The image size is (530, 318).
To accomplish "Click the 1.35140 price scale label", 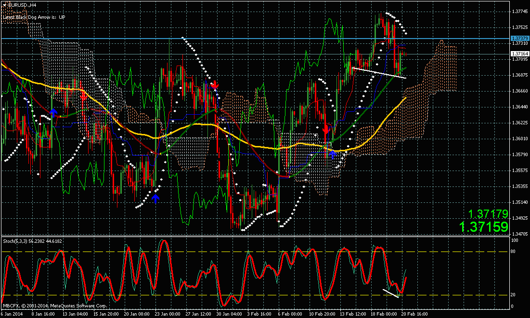I will point(520,202).
